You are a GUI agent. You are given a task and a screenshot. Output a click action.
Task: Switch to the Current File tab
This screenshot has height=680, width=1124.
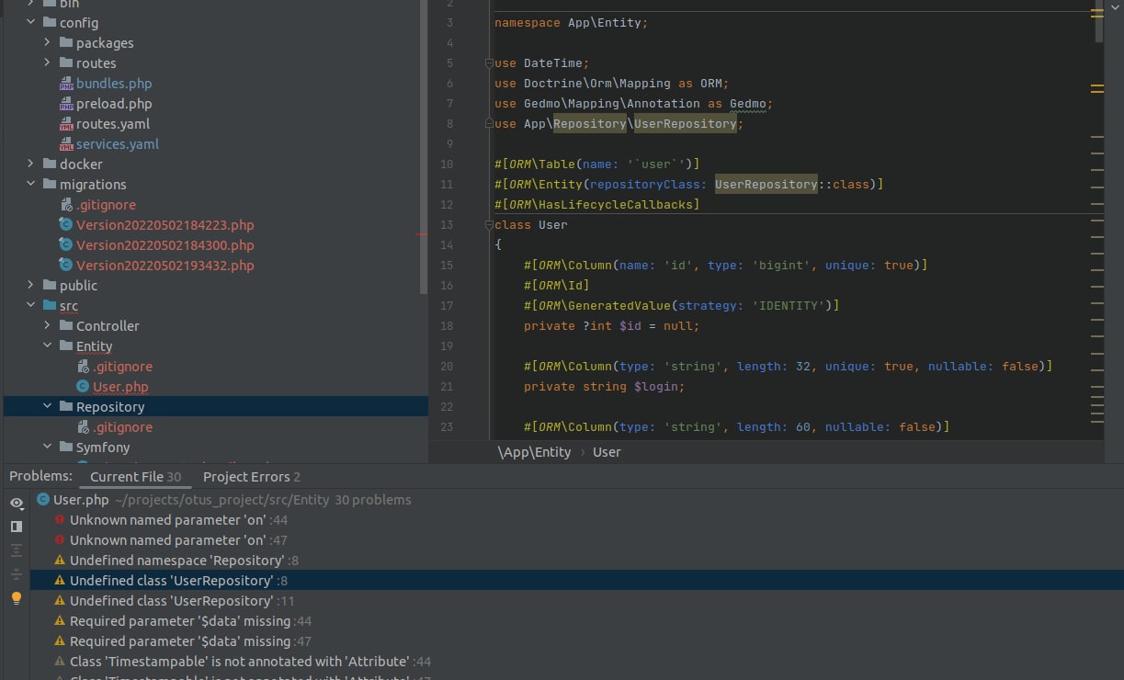(x=135, y=477)
